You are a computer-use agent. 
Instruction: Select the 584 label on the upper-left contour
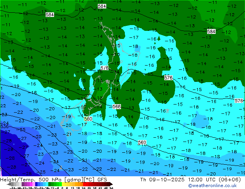coord(50,15)
